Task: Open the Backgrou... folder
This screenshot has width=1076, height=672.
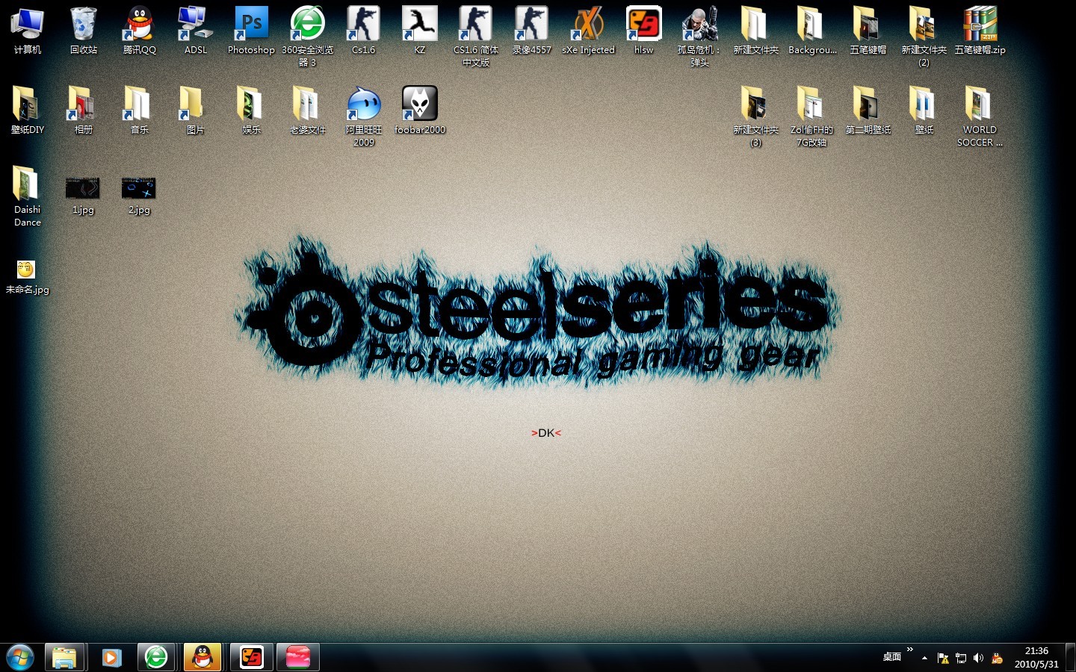Action: coord(812,31)
